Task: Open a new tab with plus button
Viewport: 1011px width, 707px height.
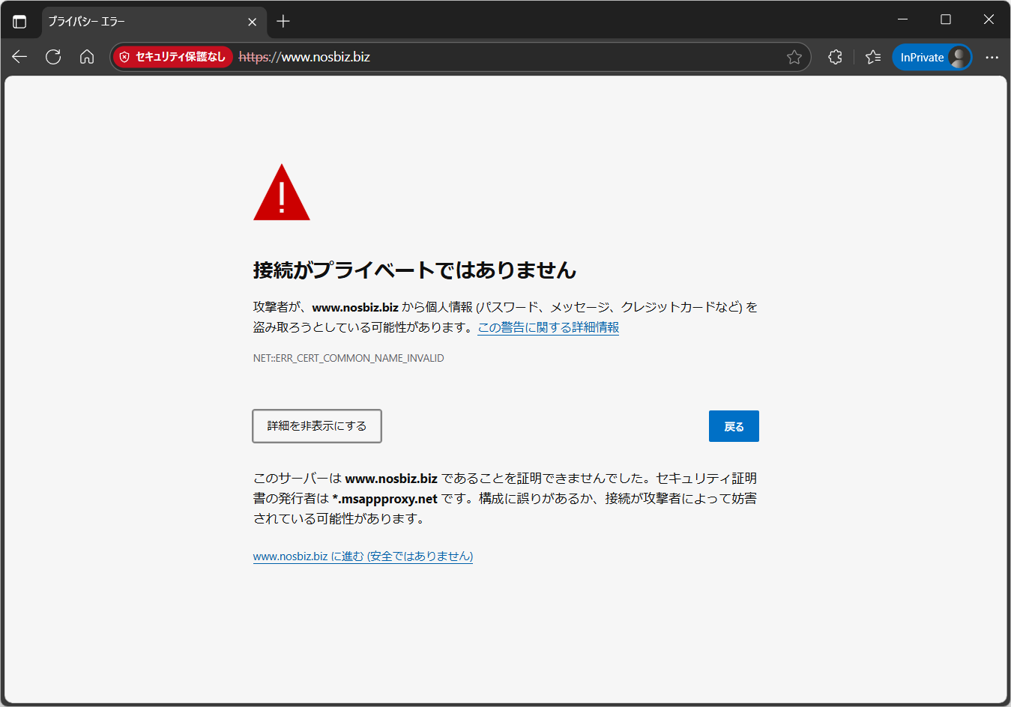Action: (x=283, y=22)
